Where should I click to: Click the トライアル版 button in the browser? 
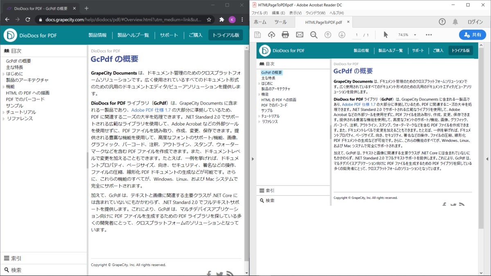(x=225, y=35)
